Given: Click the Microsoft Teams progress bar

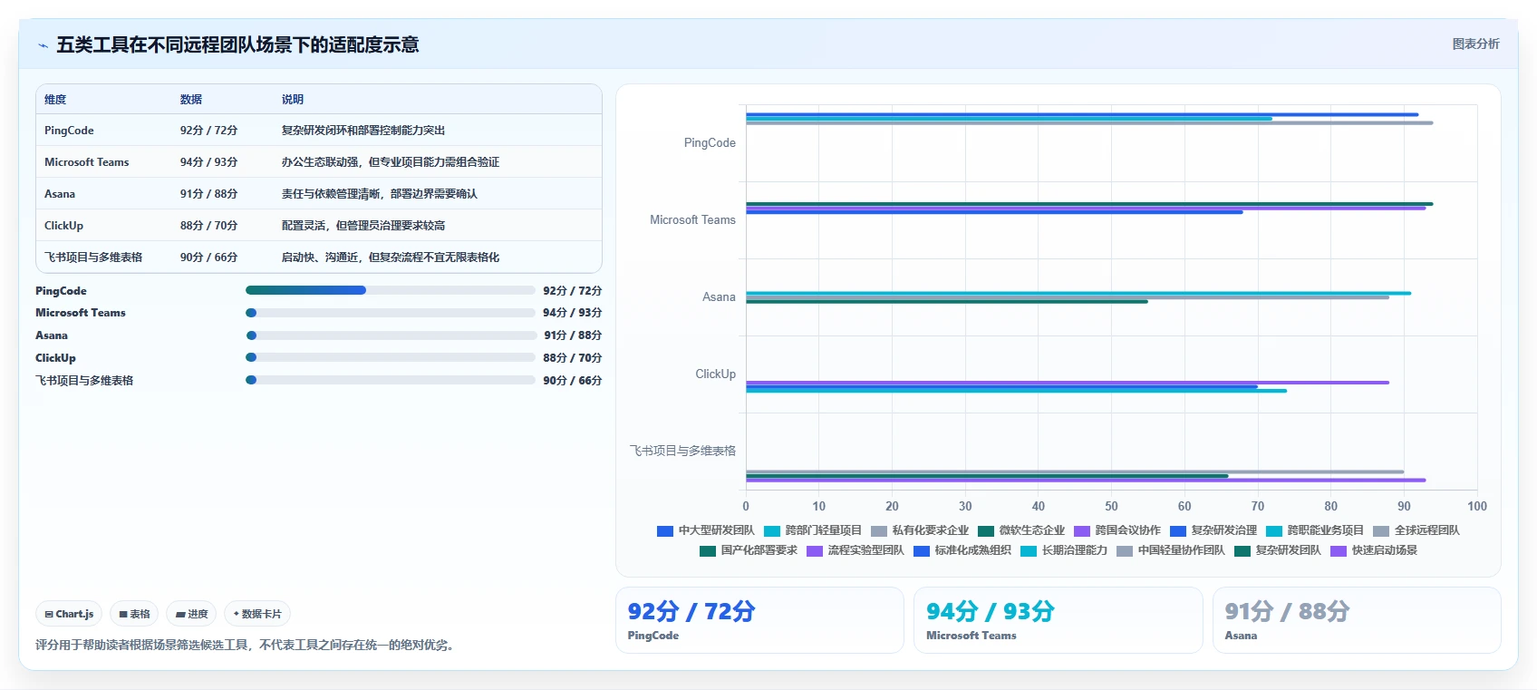Looking at the screenshot, I should pyautogui.click(x=391, y=313).
